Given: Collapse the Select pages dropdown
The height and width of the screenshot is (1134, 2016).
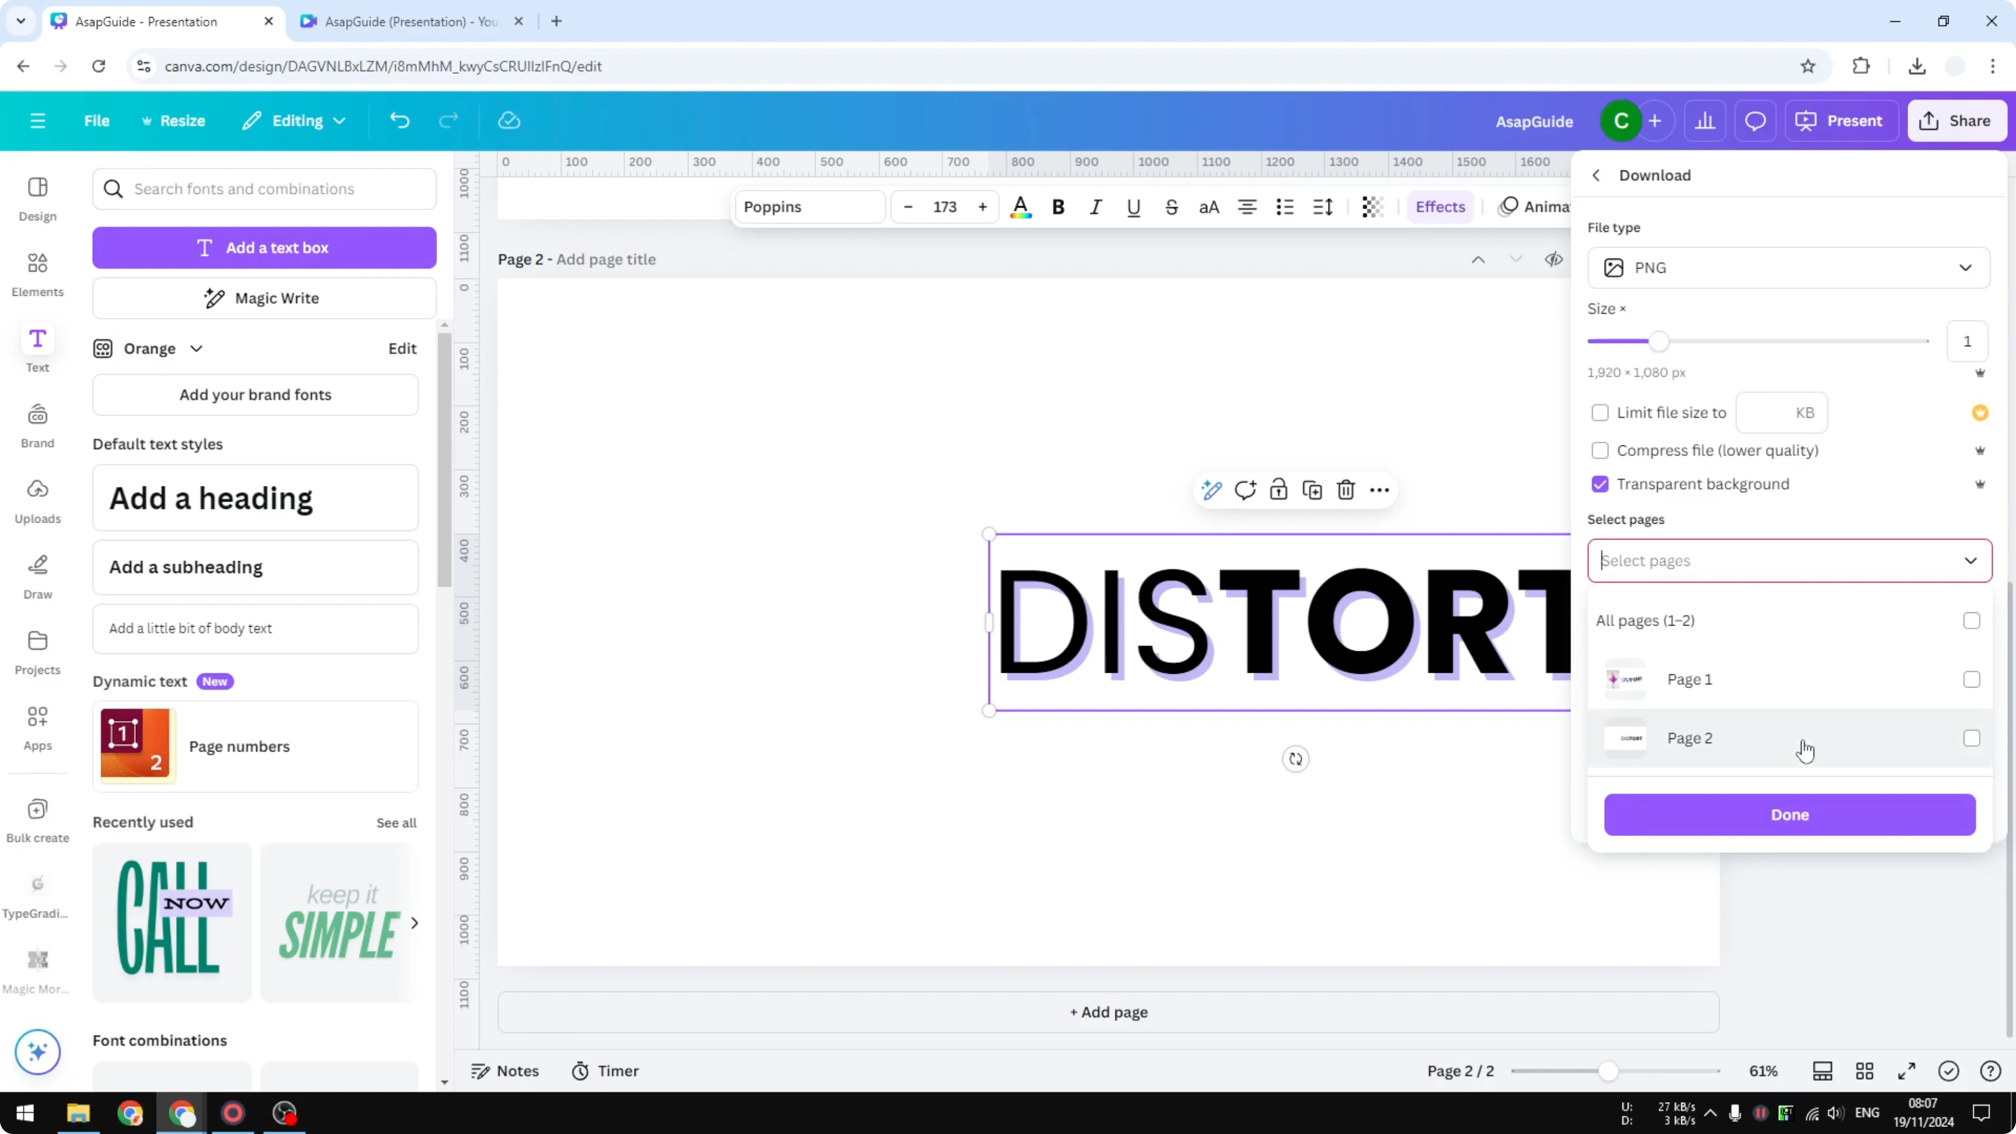Looking at the screenshot, I should [1971, 560].
